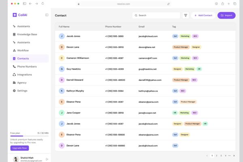Select Contacts in the sidebar
Viewport: 243px width, 162px height.
[30, 58]
